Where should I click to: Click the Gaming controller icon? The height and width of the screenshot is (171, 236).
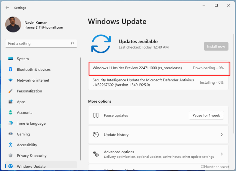11,134
